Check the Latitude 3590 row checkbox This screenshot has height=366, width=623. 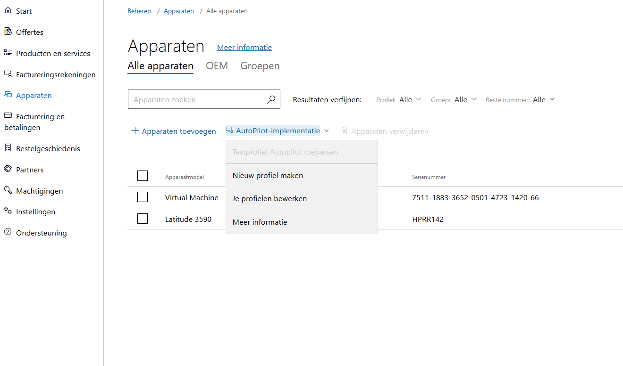[x=143, y=219]
